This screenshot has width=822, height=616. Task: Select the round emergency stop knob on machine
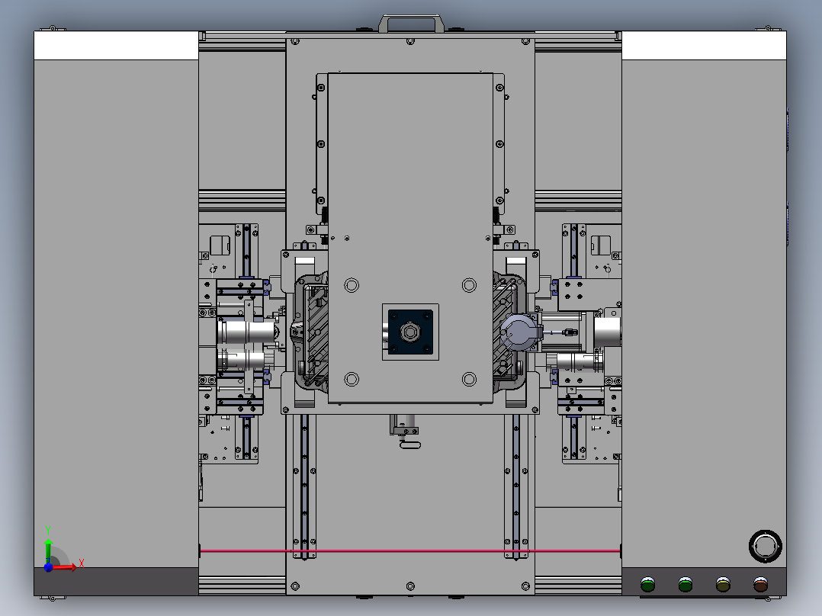[x=765, y=547]
